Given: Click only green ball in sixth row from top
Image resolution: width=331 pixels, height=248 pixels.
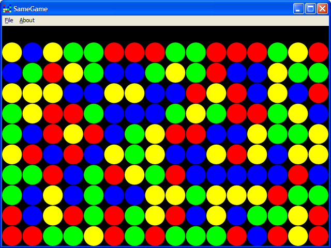Looking at the screenshot, I should pos(134,154).
